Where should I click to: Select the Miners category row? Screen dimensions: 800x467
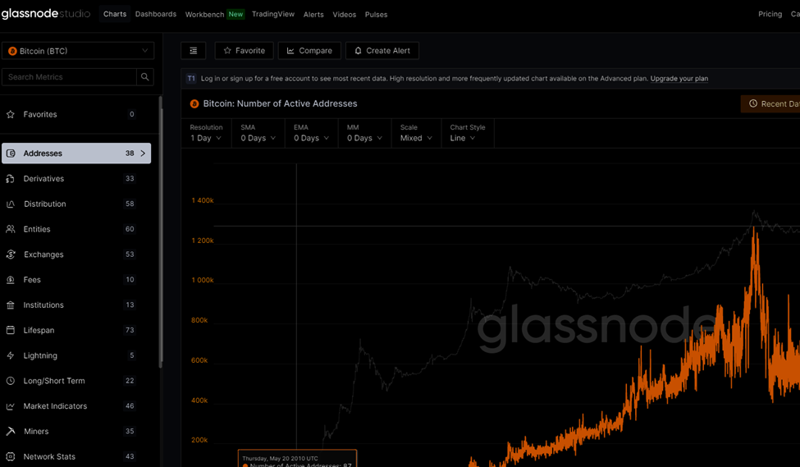(x=76, y=431)
